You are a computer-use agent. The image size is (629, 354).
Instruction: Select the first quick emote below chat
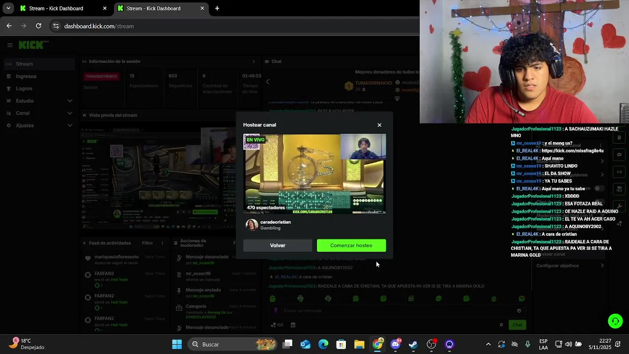tap(273, 298)
